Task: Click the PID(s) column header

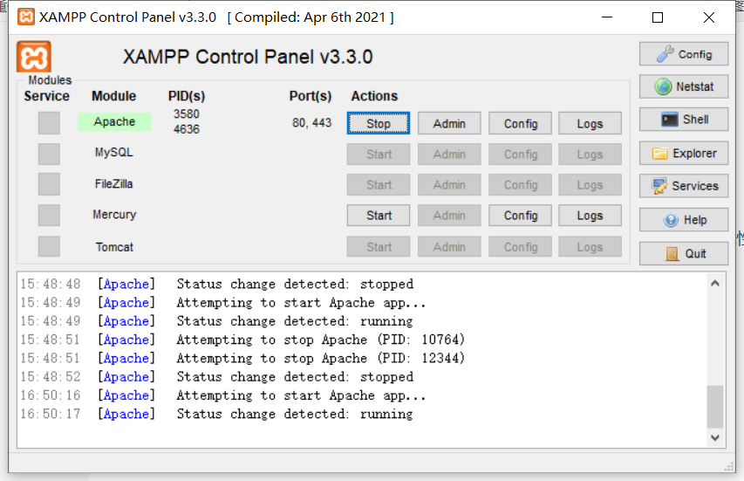Action: coord(187,96)
